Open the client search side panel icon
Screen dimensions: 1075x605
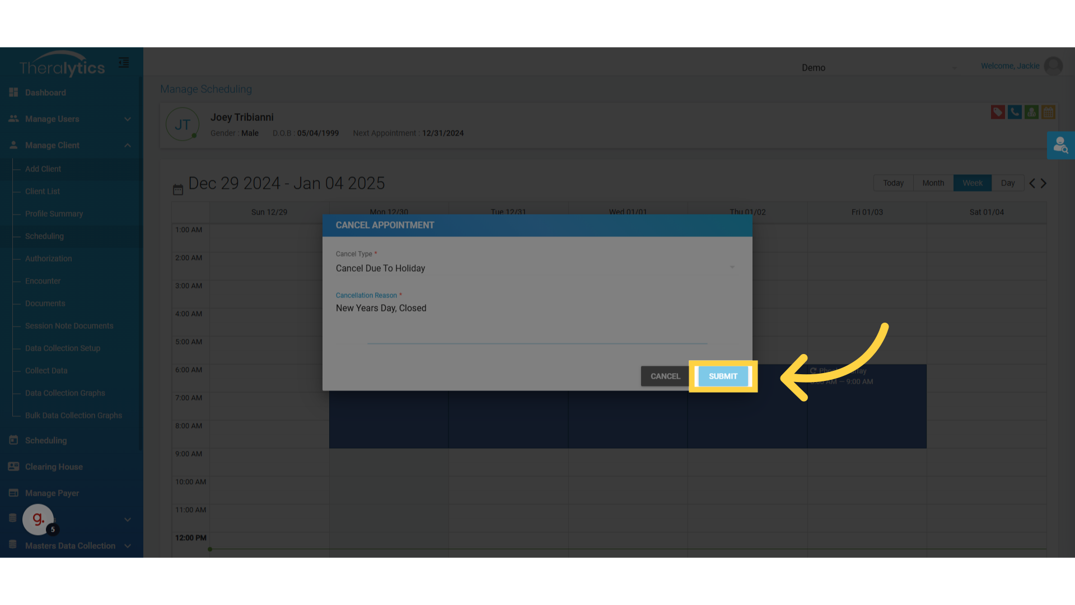click(x=1060, y=146)
